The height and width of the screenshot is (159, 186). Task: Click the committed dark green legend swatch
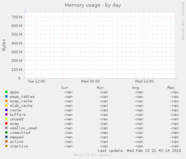click(6, 132)
